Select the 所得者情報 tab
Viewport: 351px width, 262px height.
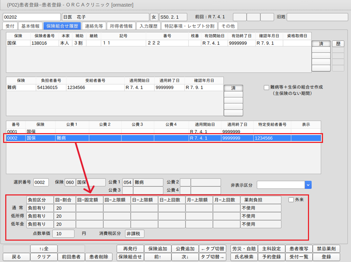click(x=121, y=26)
